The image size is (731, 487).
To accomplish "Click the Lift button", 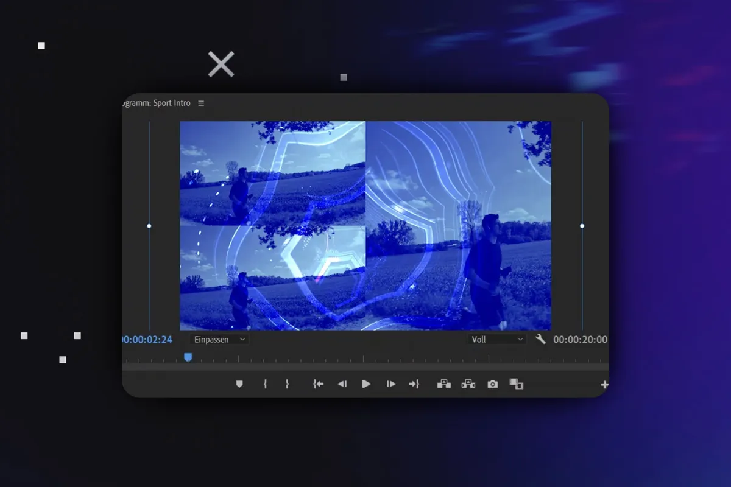I will (444, 384).
